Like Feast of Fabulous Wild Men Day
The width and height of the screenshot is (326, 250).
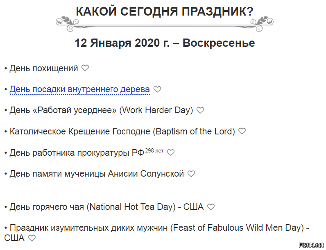click(x=32, y=238)
